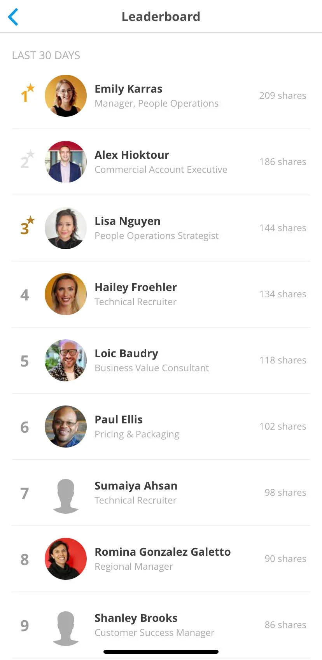Select the Emily Karras name
This screenshot has width=322, height=660.
(x=128, y=89)
